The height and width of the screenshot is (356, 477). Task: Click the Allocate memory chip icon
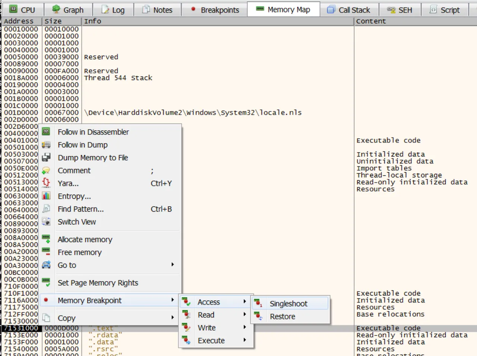[46, 239]
